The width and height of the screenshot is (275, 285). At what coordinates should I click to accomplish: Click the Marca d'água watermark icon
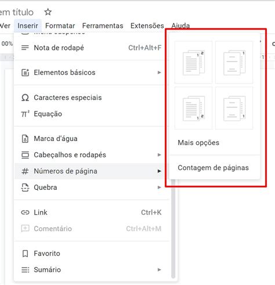[25, 139]
